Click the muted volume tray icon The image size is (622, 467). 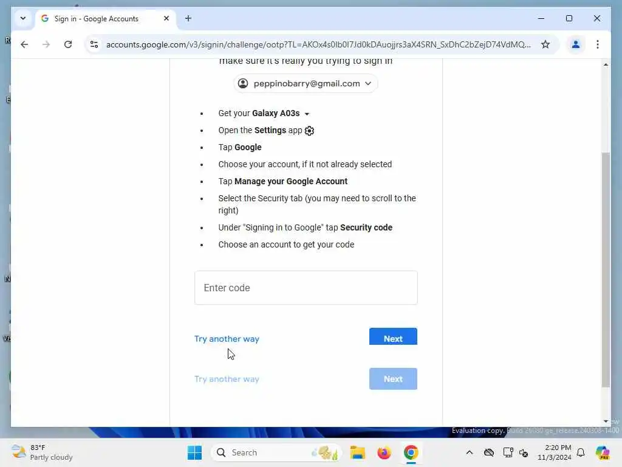[524, 452]
